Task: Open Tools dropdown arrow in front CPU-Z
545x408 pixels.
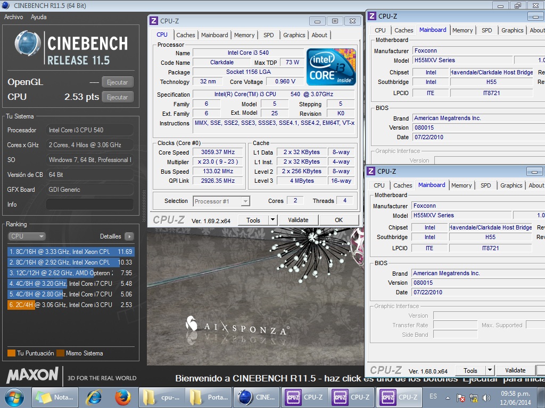Action: [x=273, y=220]
